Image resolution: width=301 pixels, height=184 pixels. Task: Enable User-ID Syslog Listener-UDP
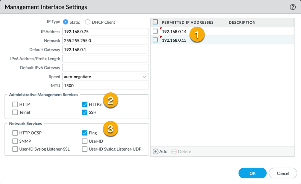[85, 149]
